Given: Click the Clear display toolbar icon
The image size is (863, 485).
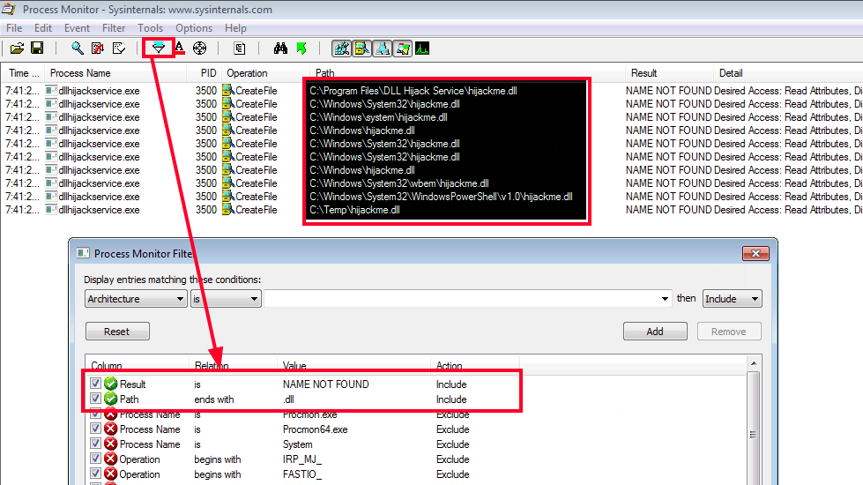Looking at the screenshot, I should click(x=119, y=48).
